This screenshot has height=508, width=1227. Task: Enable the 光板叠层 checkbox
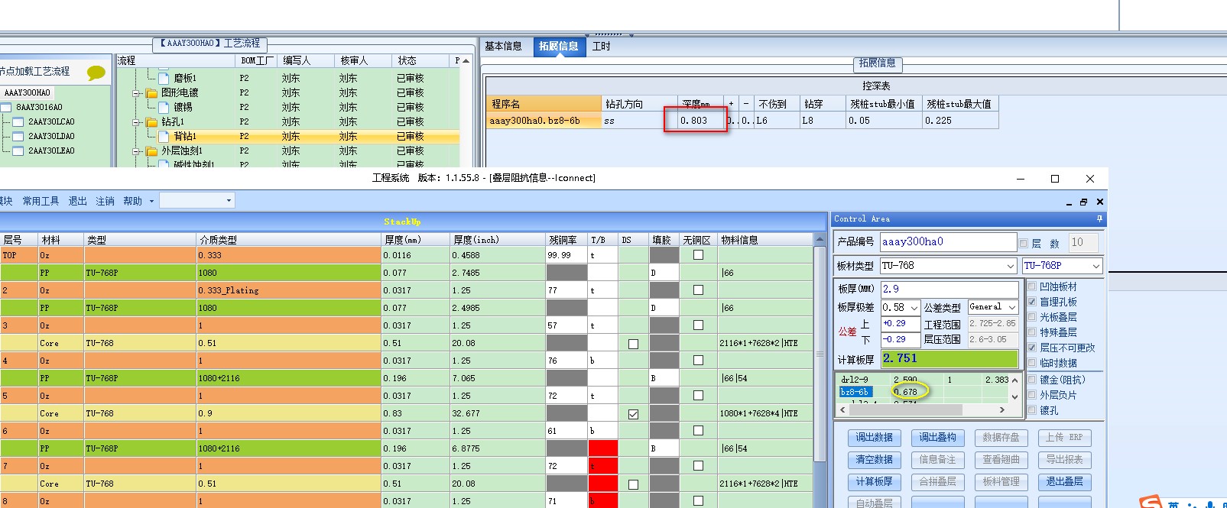1032,317
